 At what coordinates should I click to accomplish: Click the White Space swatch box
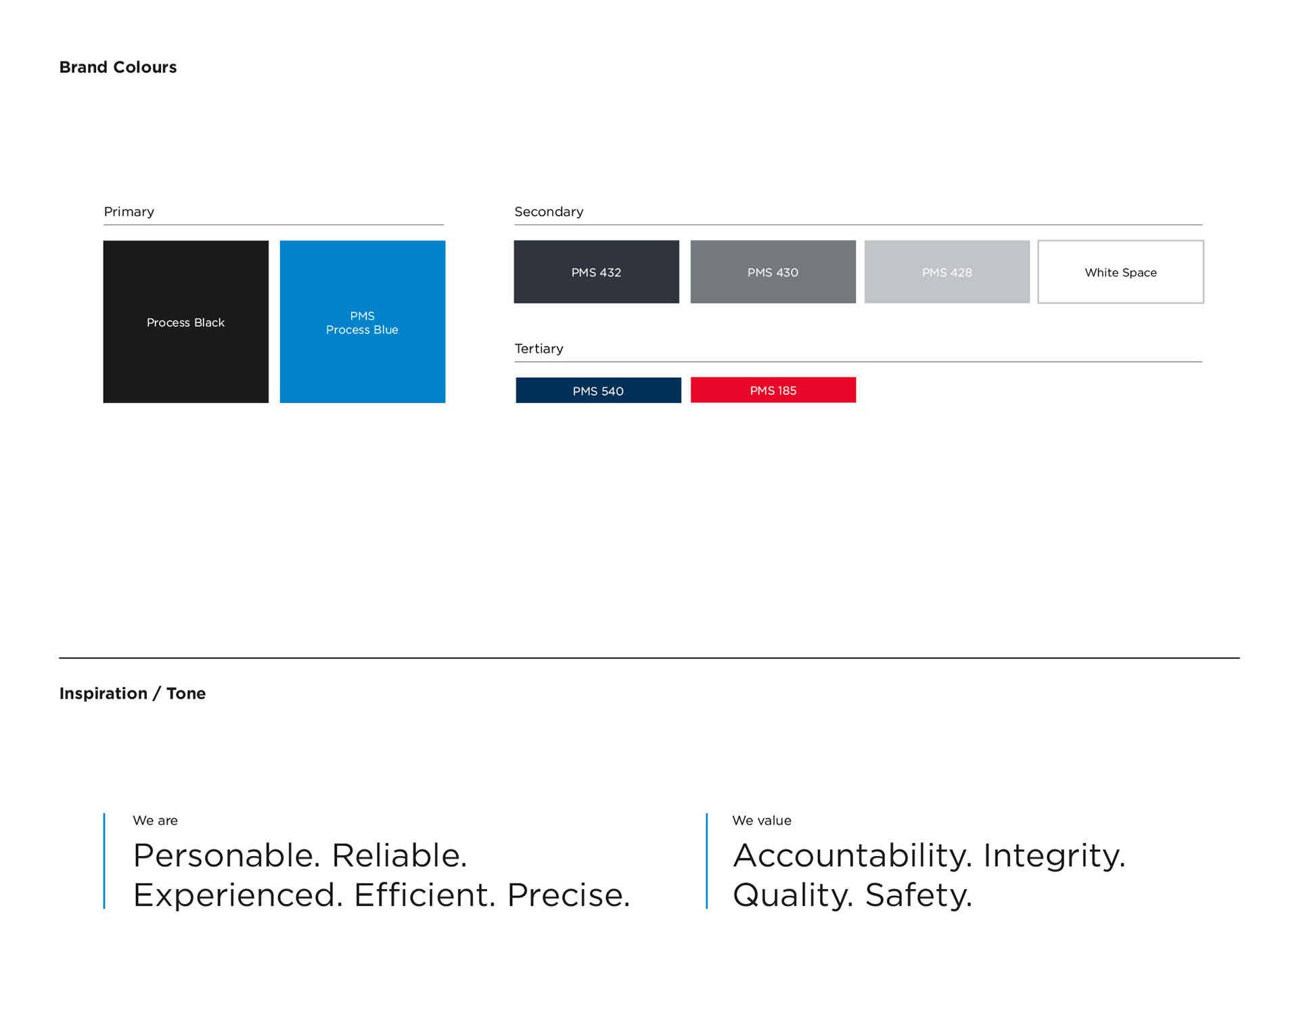[x=1120, y=272]
